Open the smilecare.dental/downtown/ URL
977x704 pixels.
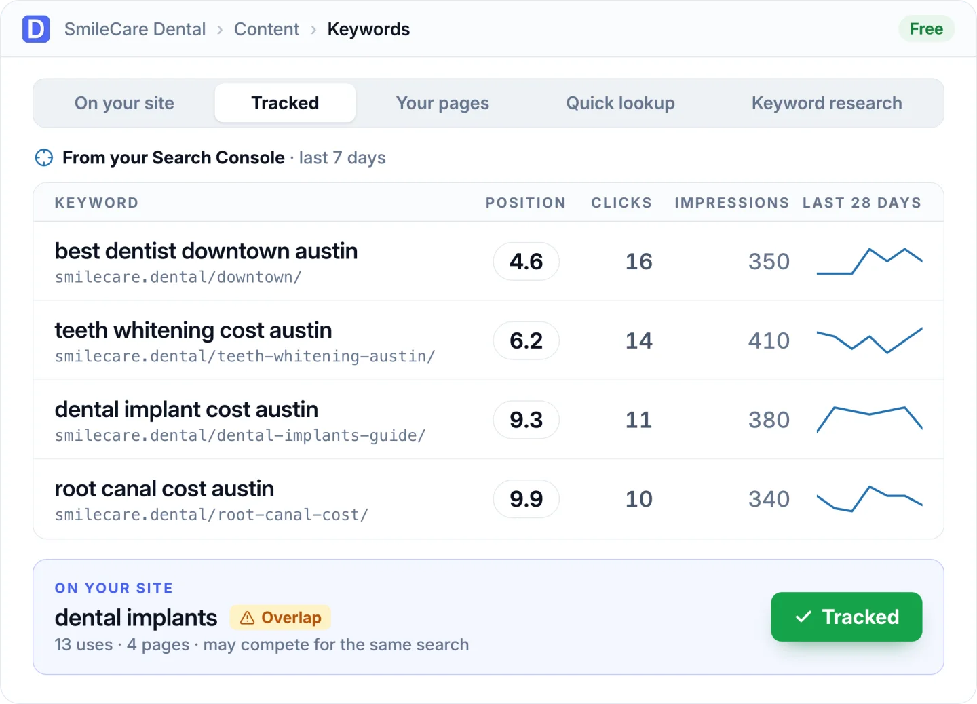click(178, 277)
